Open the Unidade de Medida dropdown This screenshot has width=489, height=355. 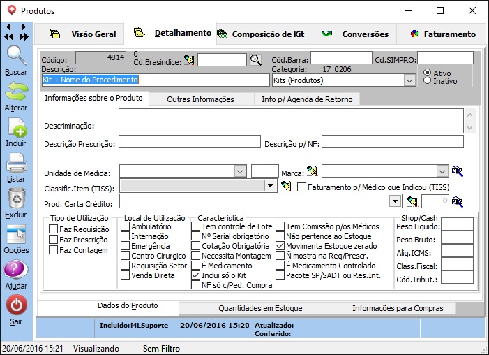pyautogui.click(x=241, y=171)
